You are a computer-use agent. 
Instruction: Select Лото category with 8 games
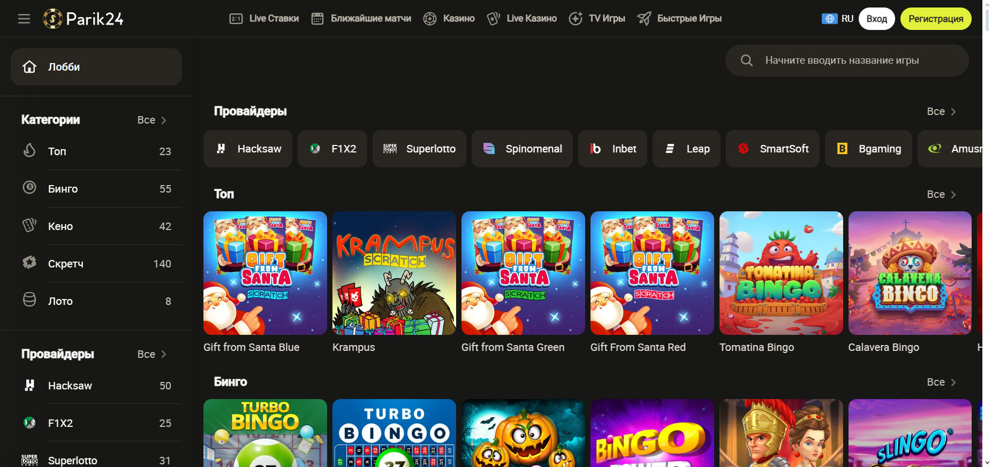pos(96,301)
